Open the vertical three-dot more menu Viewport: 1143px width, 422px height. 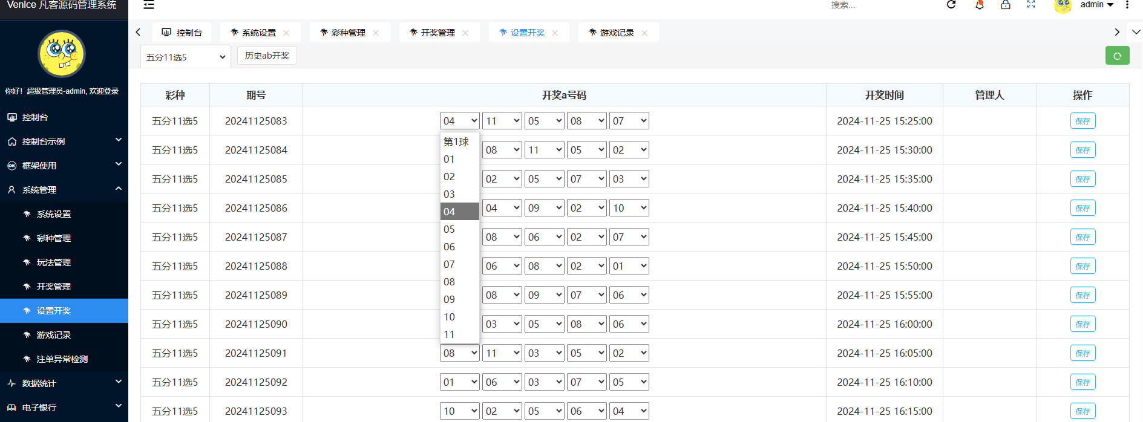pyautogui.click(x=1127, y=5)
